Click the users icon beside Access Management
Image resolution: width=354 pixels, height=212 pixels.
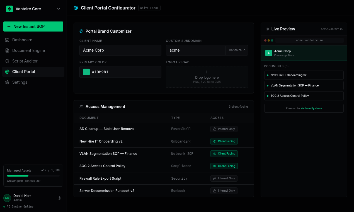click(x=81, y=107)
